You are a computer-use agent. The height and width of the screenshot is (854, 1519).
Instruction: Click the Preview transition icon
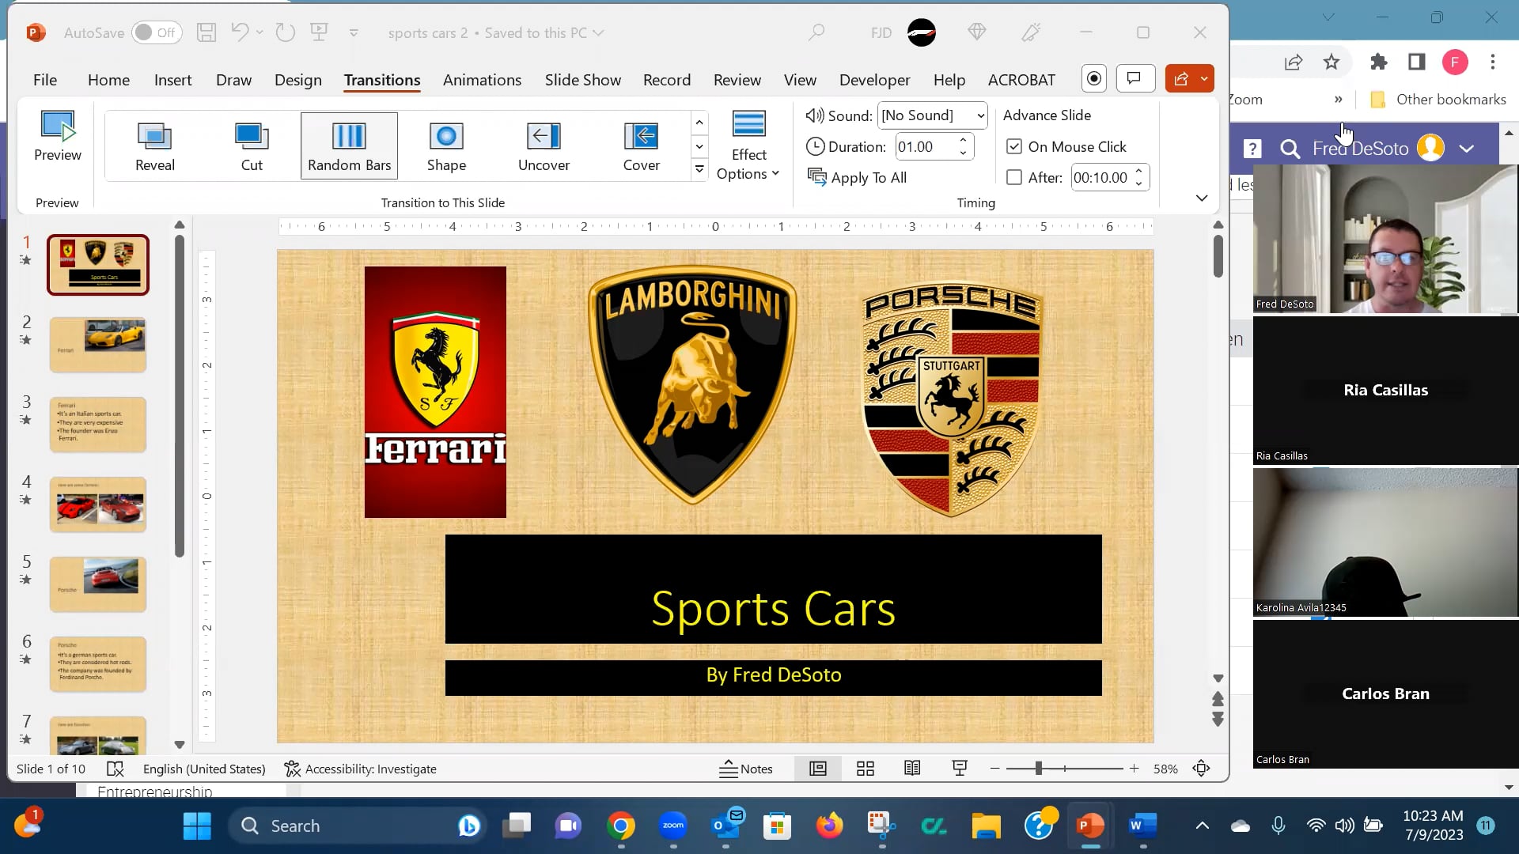pos(58,136)
